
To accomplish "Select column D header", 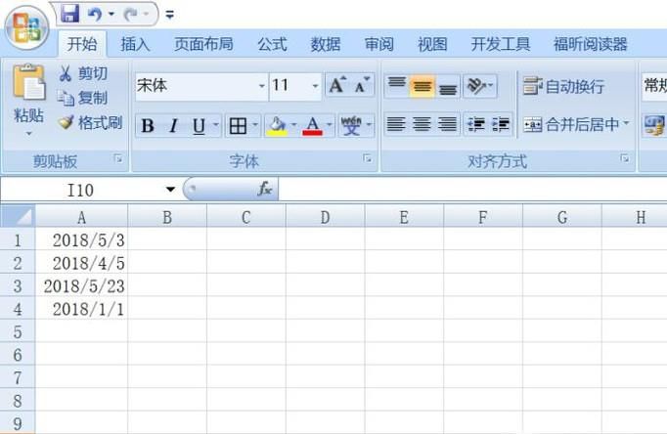I will [x=325, y=217].
